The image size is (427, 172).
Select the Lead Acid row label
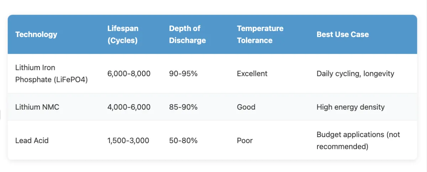(x=32, y=140)
